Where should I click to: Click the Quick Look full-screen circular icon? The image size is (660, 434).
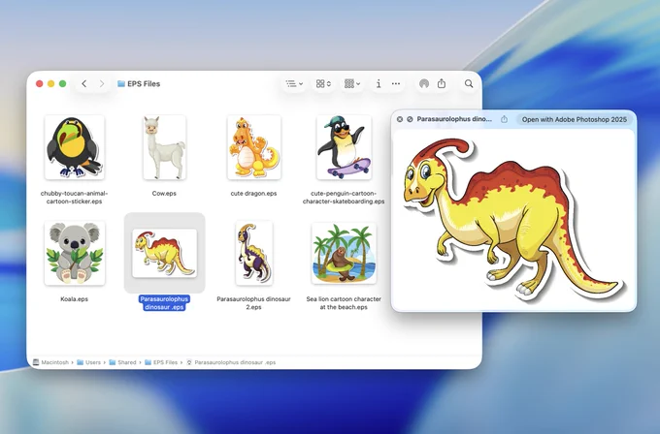pyautogui.click(x=410, y=119)
